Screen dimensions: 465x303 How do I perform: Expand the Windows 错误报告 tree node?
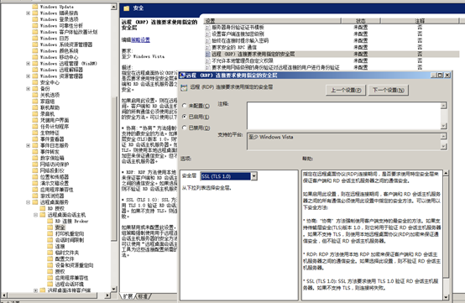click(x=28, y=13)
